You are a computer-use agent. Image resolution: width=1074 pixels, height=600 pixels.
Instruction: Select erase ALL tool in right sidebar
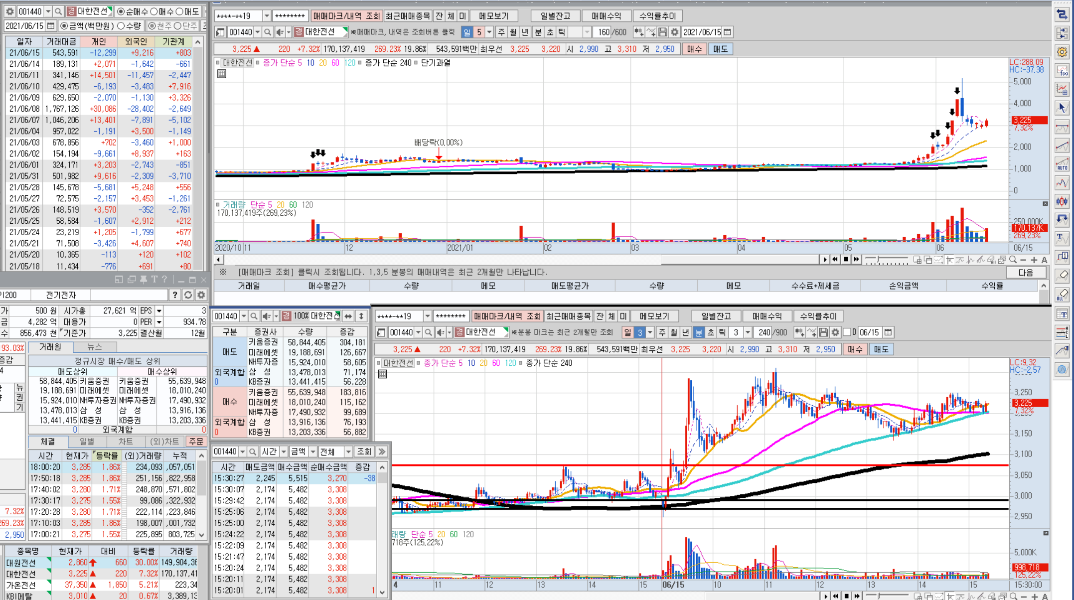[1062, 295]
